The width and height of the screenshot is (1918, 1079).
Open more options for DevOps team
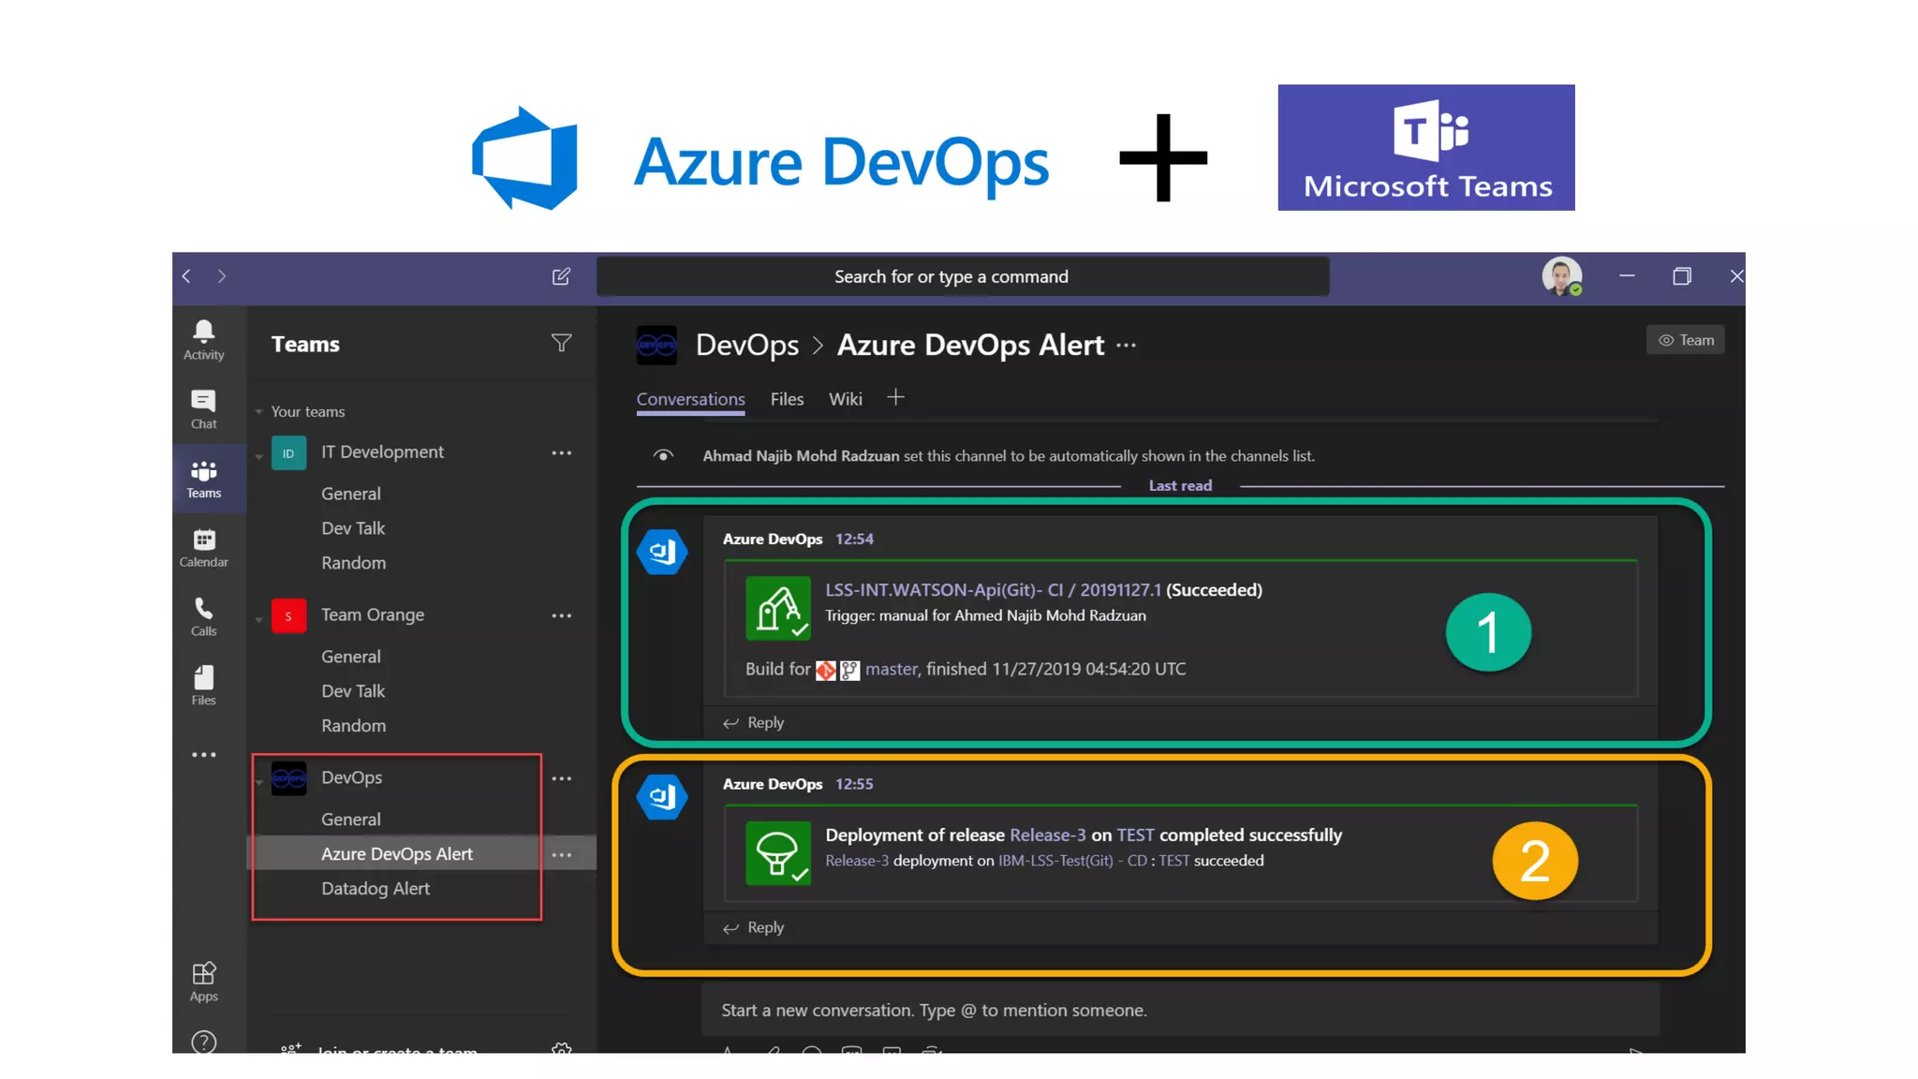(561, 778)
